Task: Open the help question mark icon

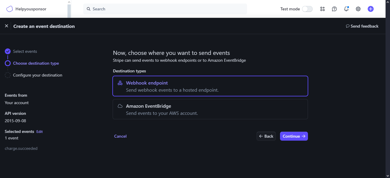Action: tap(334, 9)
